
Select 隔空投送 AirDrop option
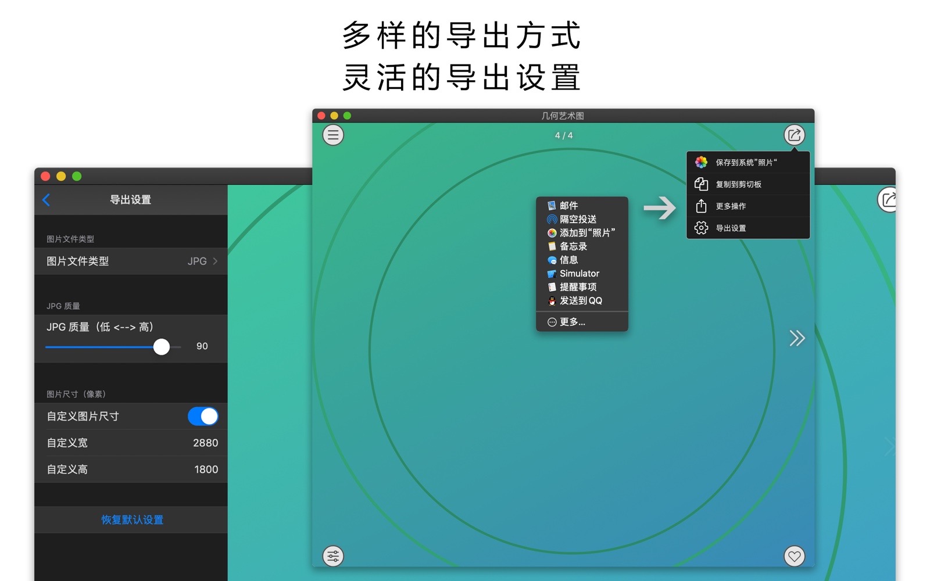click(578, 219)
